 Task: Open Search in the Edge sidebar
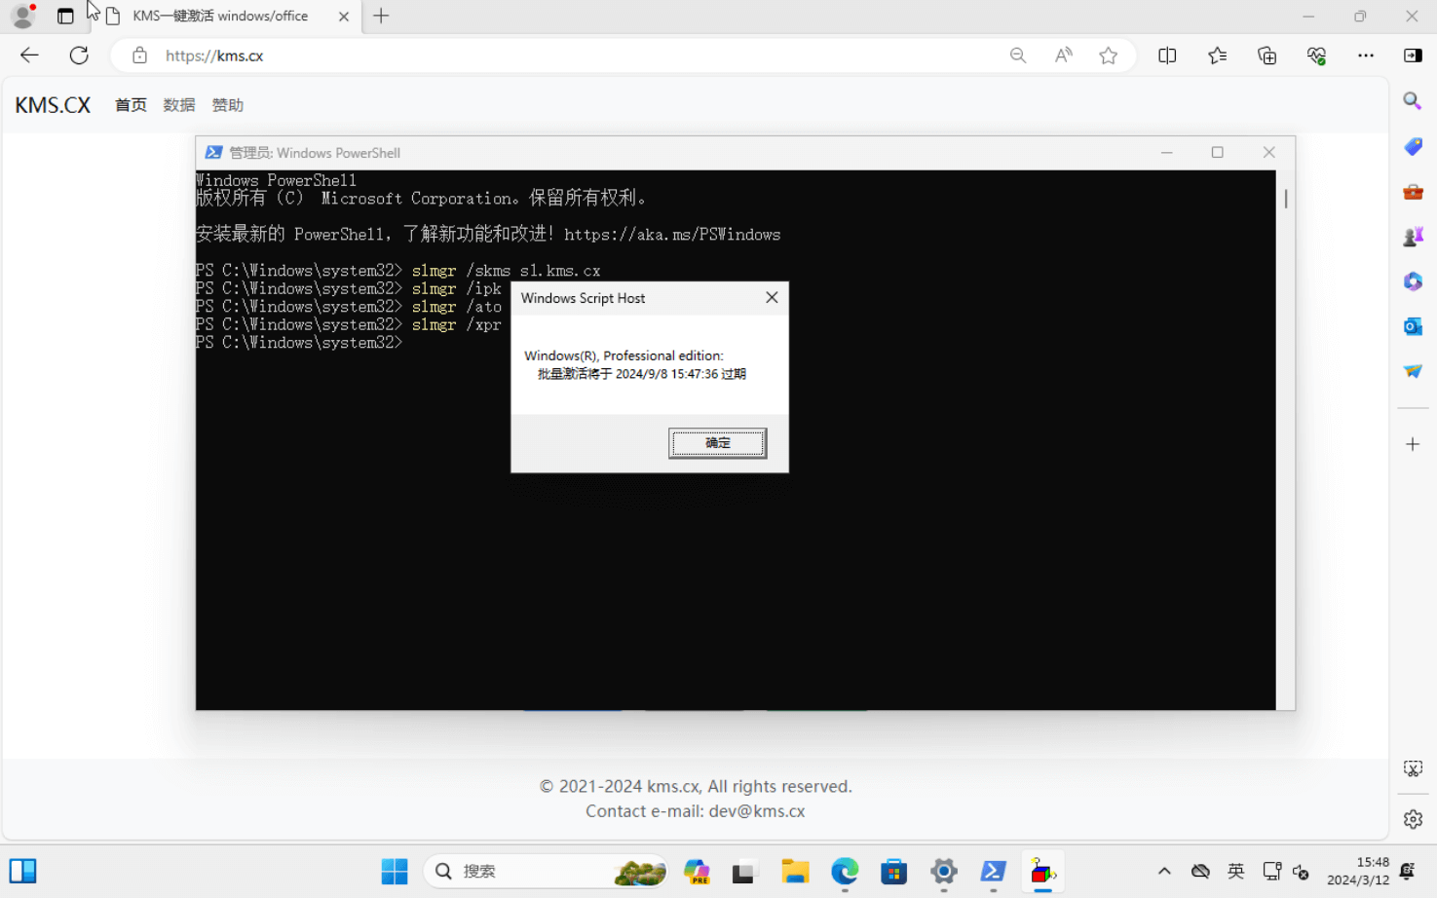click(1412, 100)
